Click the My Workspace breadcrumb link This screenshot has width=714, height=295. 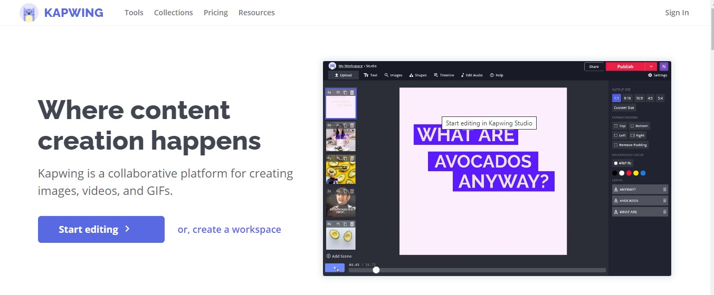coord(350,66)
